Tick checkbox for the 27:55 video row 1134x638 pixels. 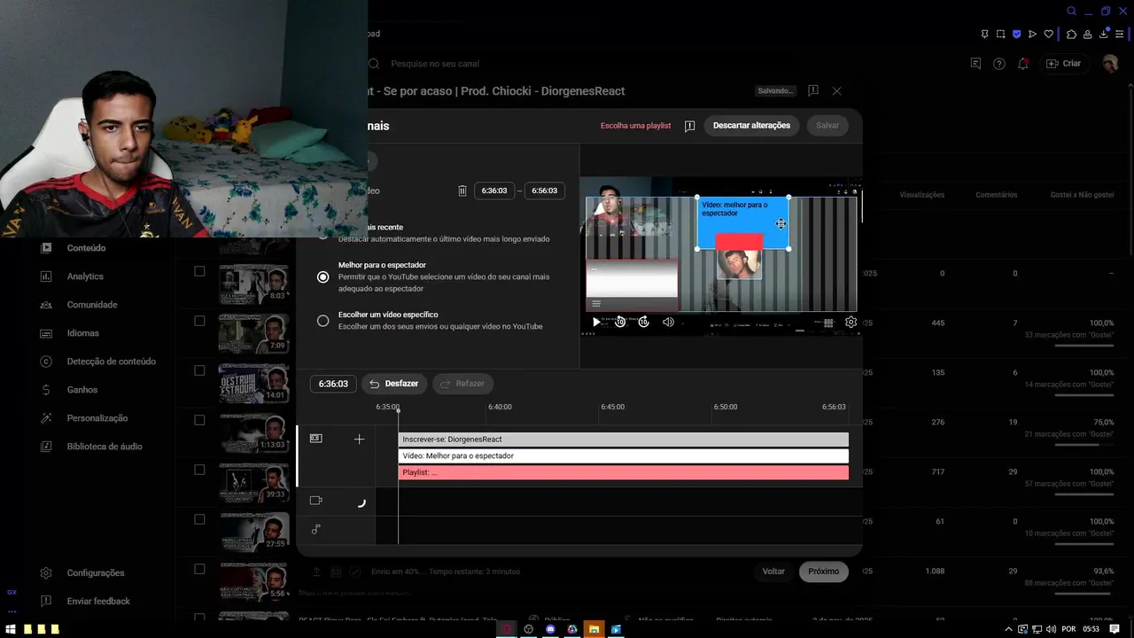point(199,519)
